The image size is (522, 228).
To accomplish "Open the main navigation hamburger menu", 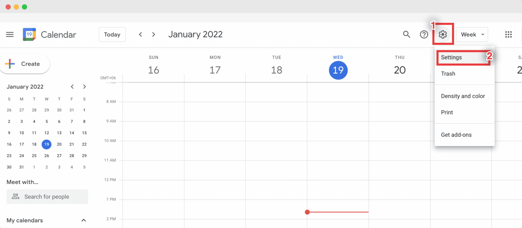I will pos(10,34).
